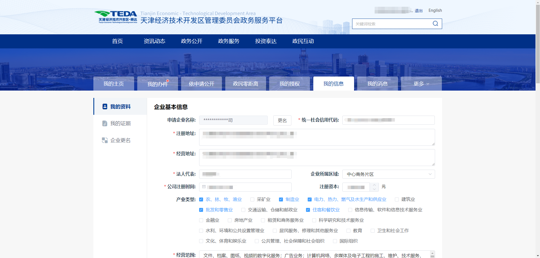
Task: Click the calendar icon in 公司注册时间 field
Action: tap(204, 187)
